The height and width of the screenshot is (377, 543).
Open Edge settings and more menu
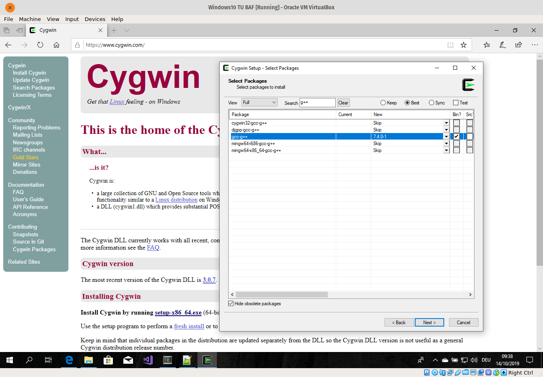coord(535,45)
